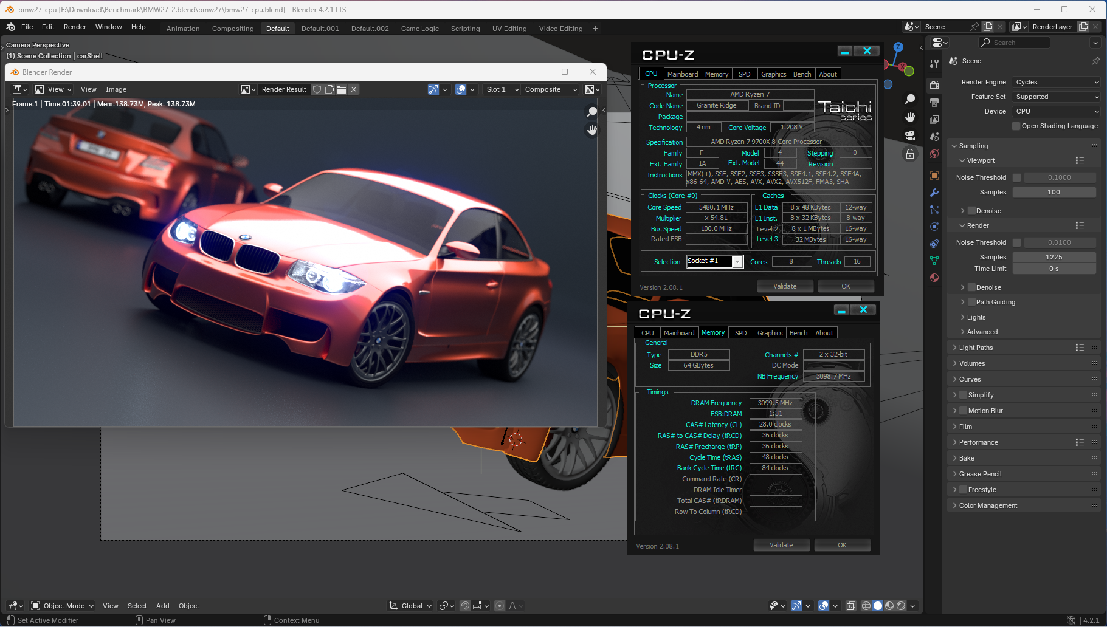This screenshot has width=1107, height=627.
Task: Click the Render Samples 1225 slider field
Action: tap(1054, 257)
